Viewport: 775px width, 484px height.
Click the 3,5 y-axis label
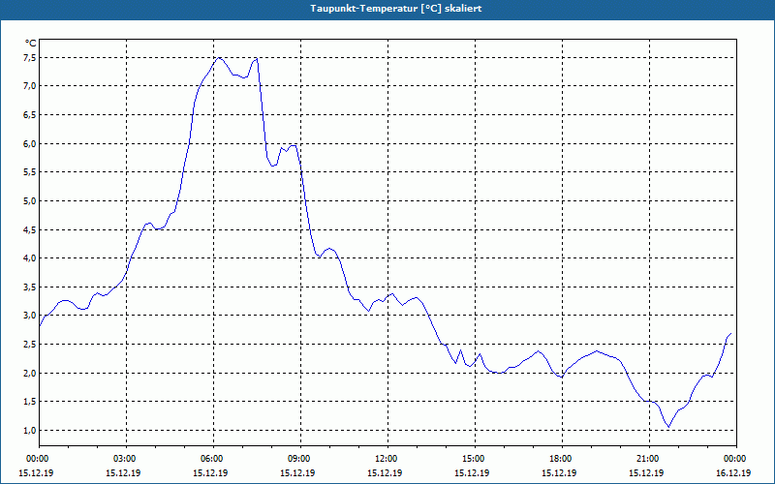click(30, 287)
